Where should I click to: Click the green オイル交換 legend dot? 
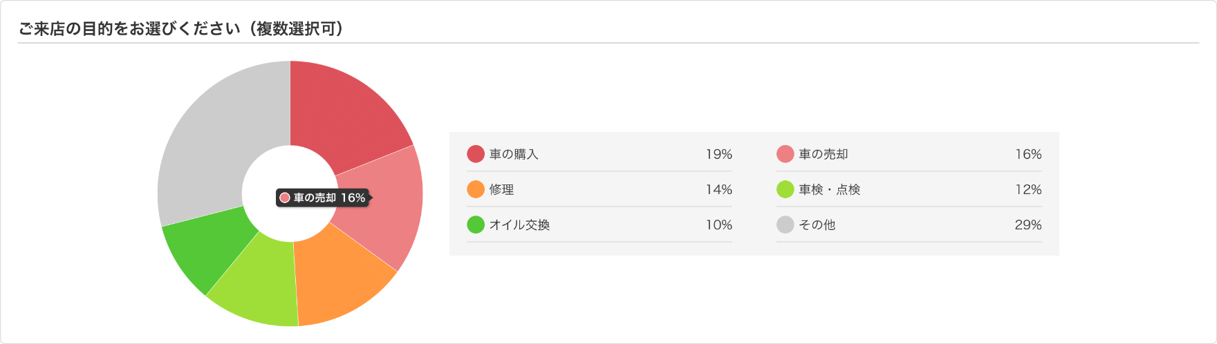(476, 224)
